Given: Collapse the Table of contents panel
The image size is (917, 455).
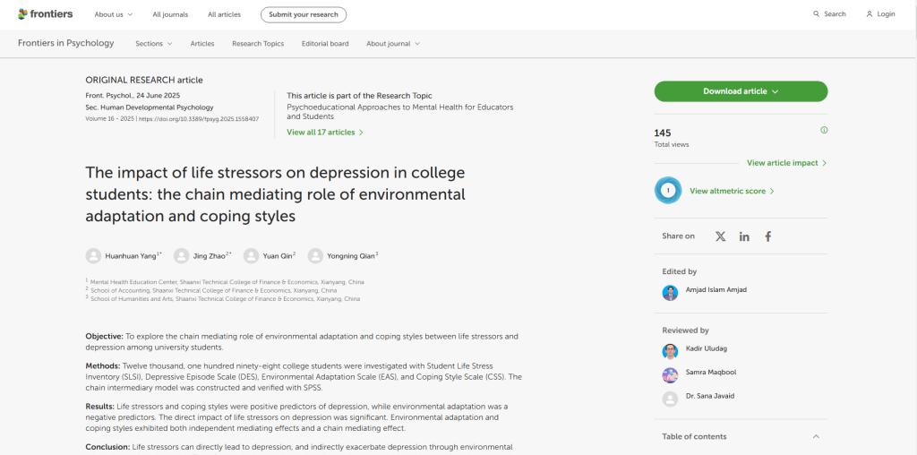Looking at the screenshot, I should (815, 436).
